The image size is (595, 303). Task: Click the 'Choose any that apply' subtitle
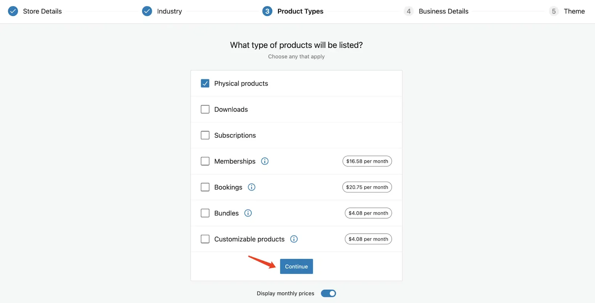coord(296,56)
